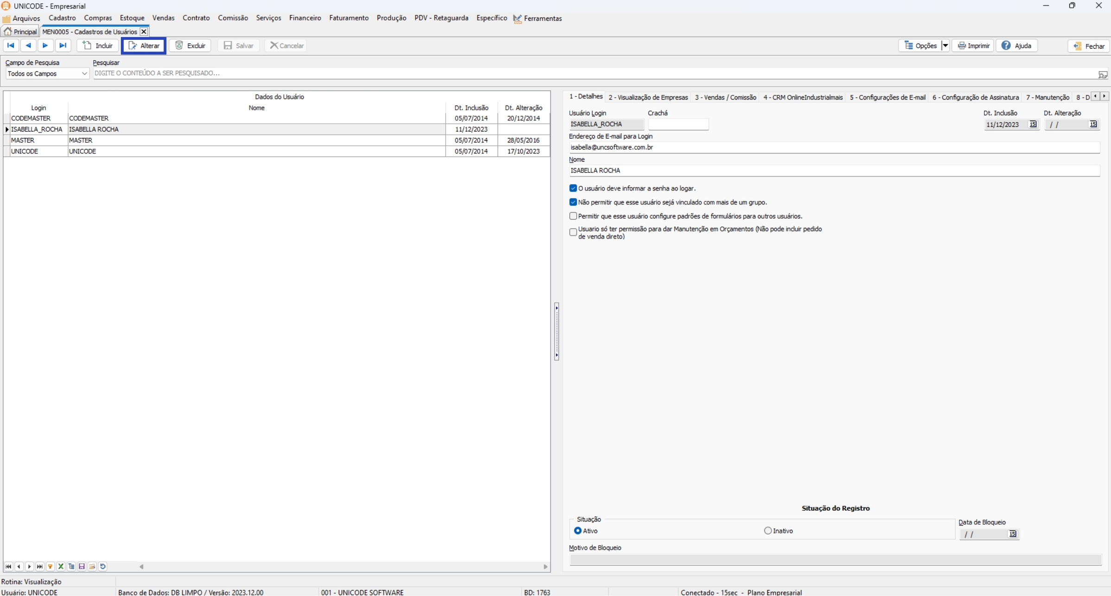Click purple floppy disk icon below grid
The width and height of the screenshot is (1111, 596).
(82, 566)
